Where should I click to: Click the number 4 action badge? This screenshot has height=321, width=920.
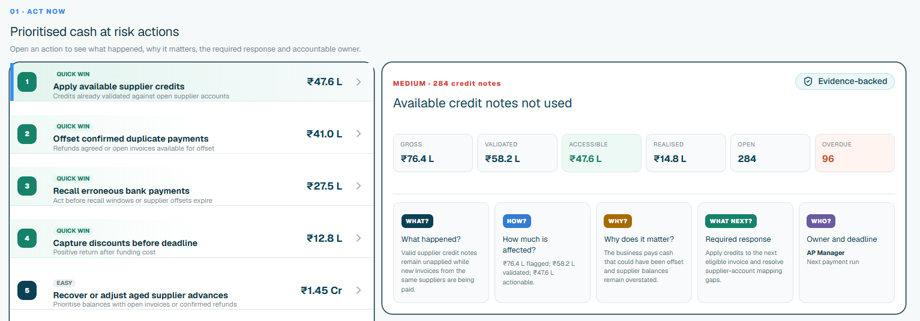pyautogui.click(x=27, y=239)
